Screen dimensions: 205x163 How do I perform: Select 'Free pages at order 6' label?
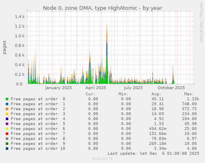(x=38, y=129)
